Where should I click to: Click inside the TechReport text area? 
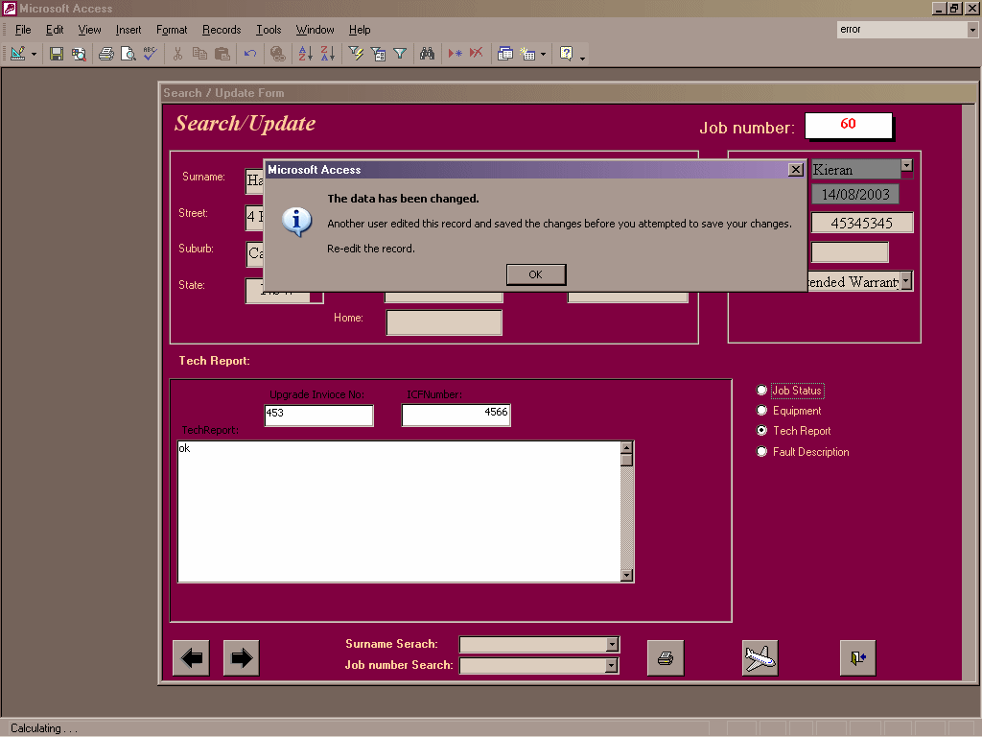pos(400,511)
